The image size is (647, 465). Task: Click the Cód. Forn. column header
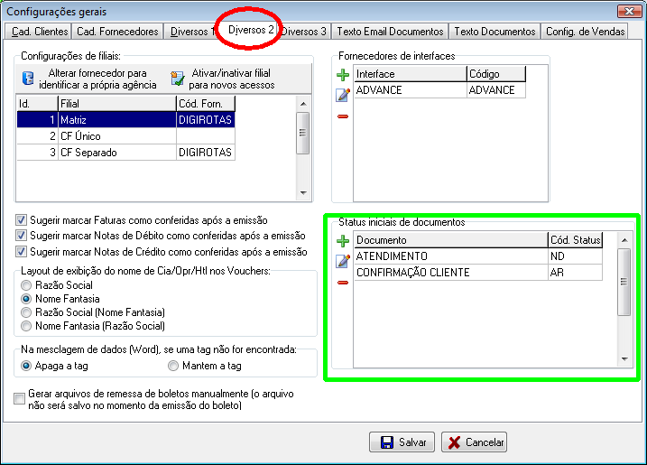(206, 104)
